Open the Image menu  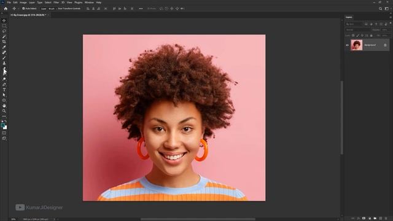pyautogui.click(x=23, y=2)
